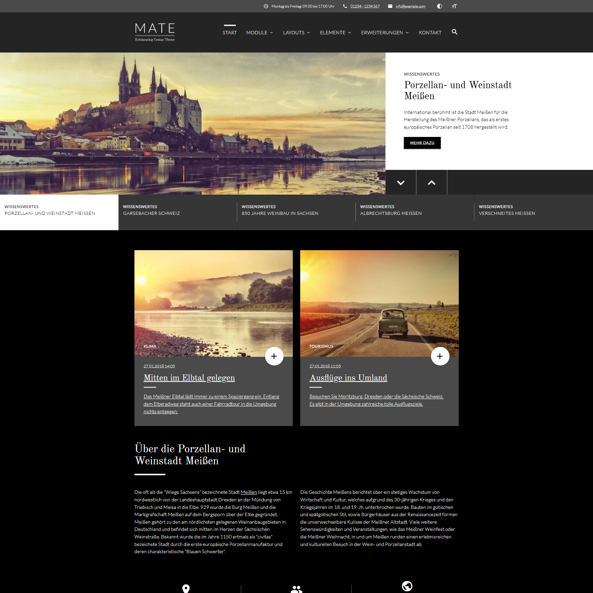Click the plus icon on Tourismus card

pyautogui.click(x=440, y=356)
